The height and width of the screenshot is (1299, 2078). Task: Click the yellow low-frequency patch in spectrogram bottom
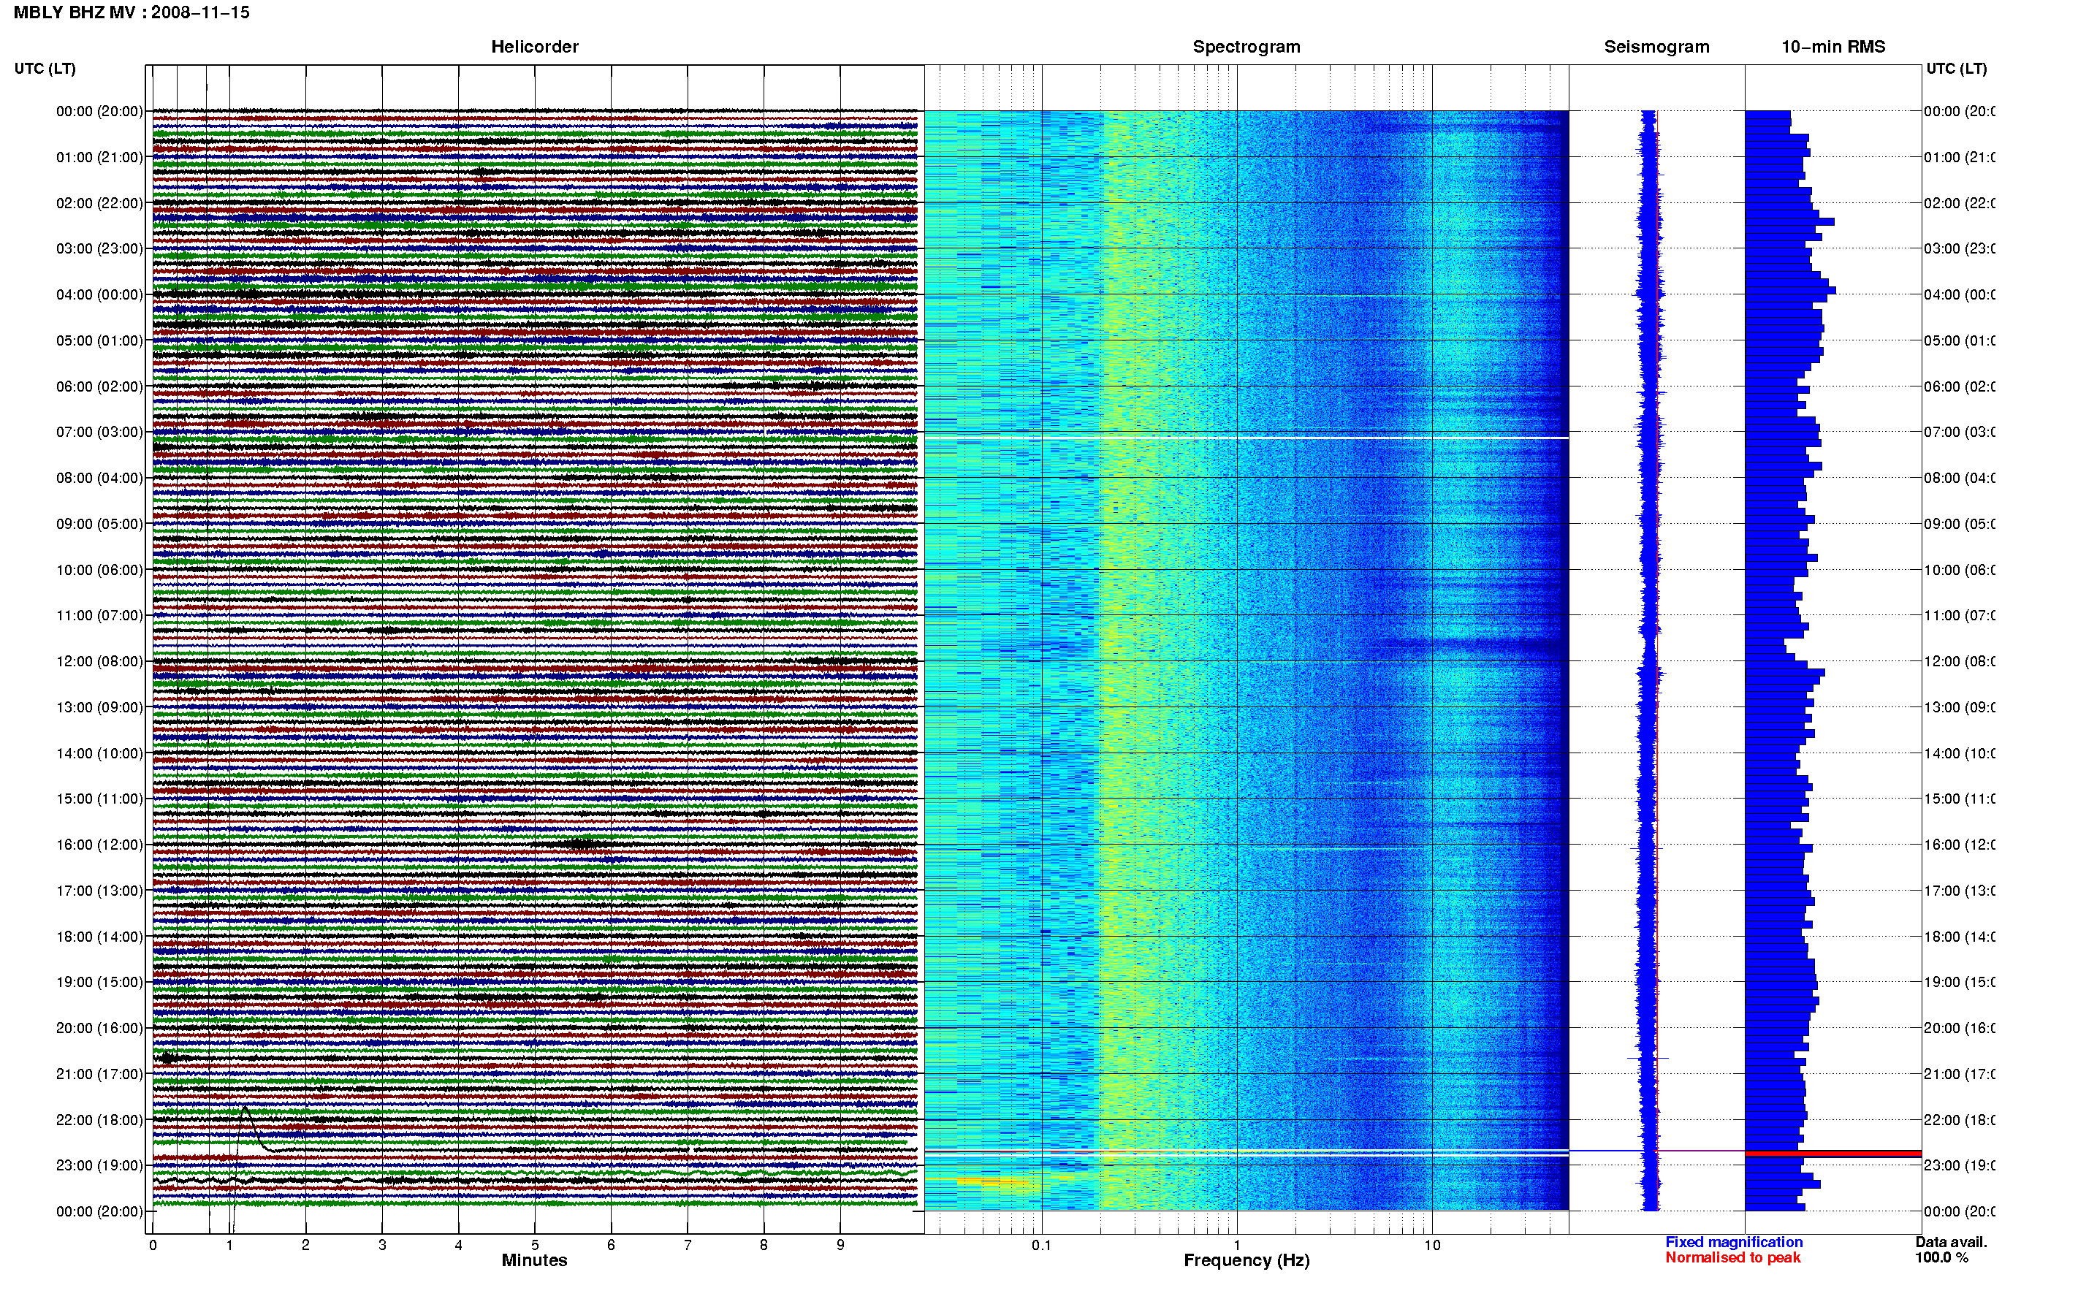point(997,1182)
